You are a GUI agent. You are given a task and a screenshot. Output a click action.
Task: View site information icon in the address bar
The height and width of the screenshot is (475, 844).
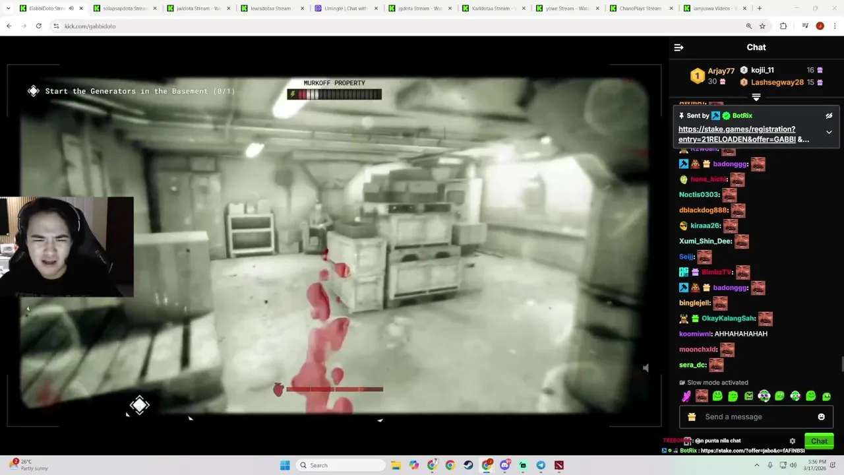pos(57,26)
